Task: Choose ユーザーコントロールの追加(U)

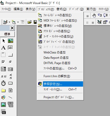Action: [60, 36]
